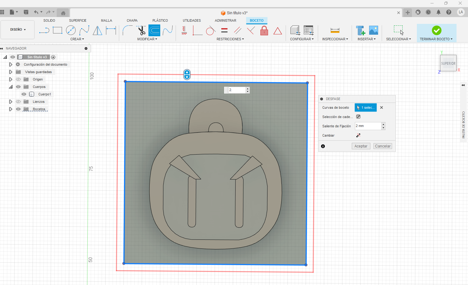The height and width of the screenshot is (285, 468).
Task: Switch to the SÓLIDO tab
Action: tap(49, 20)
